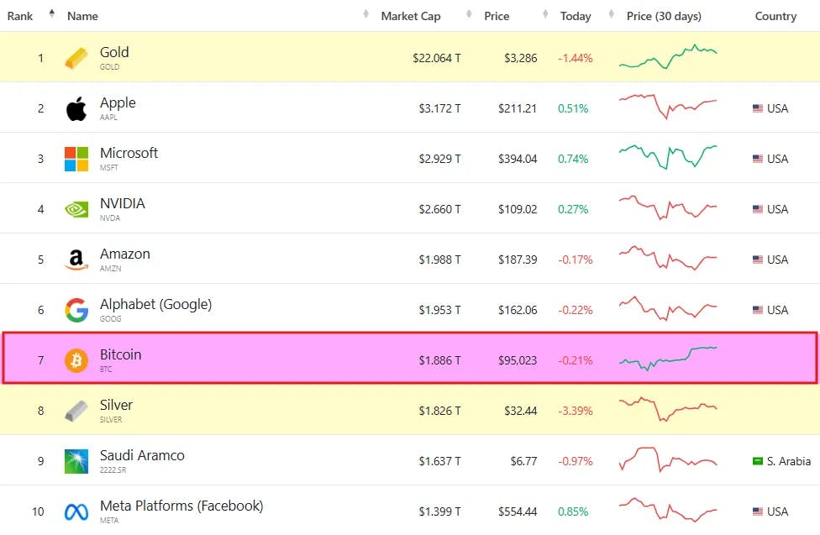Click Silver's -3.39% change
820x535 pixels.
click(576, 411)
